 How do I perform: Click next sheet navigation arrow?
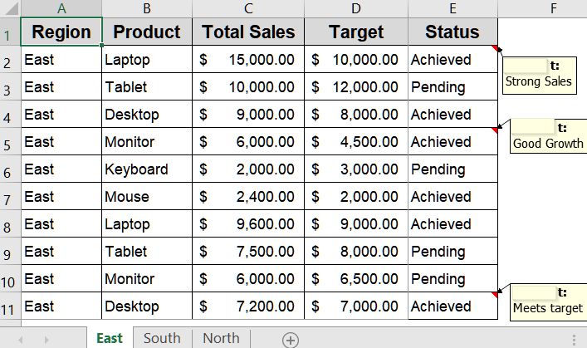(46, 340)
